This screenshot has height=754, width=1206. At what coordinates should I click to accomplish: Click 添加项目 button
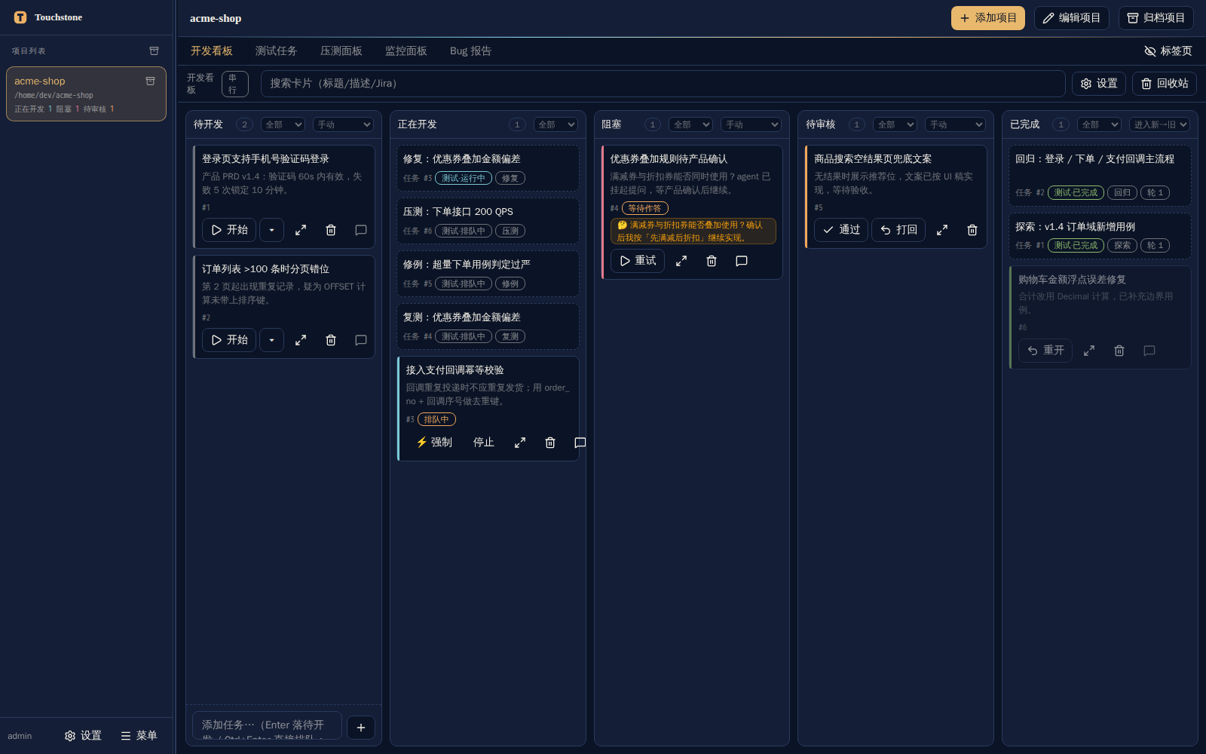(988, 18)
